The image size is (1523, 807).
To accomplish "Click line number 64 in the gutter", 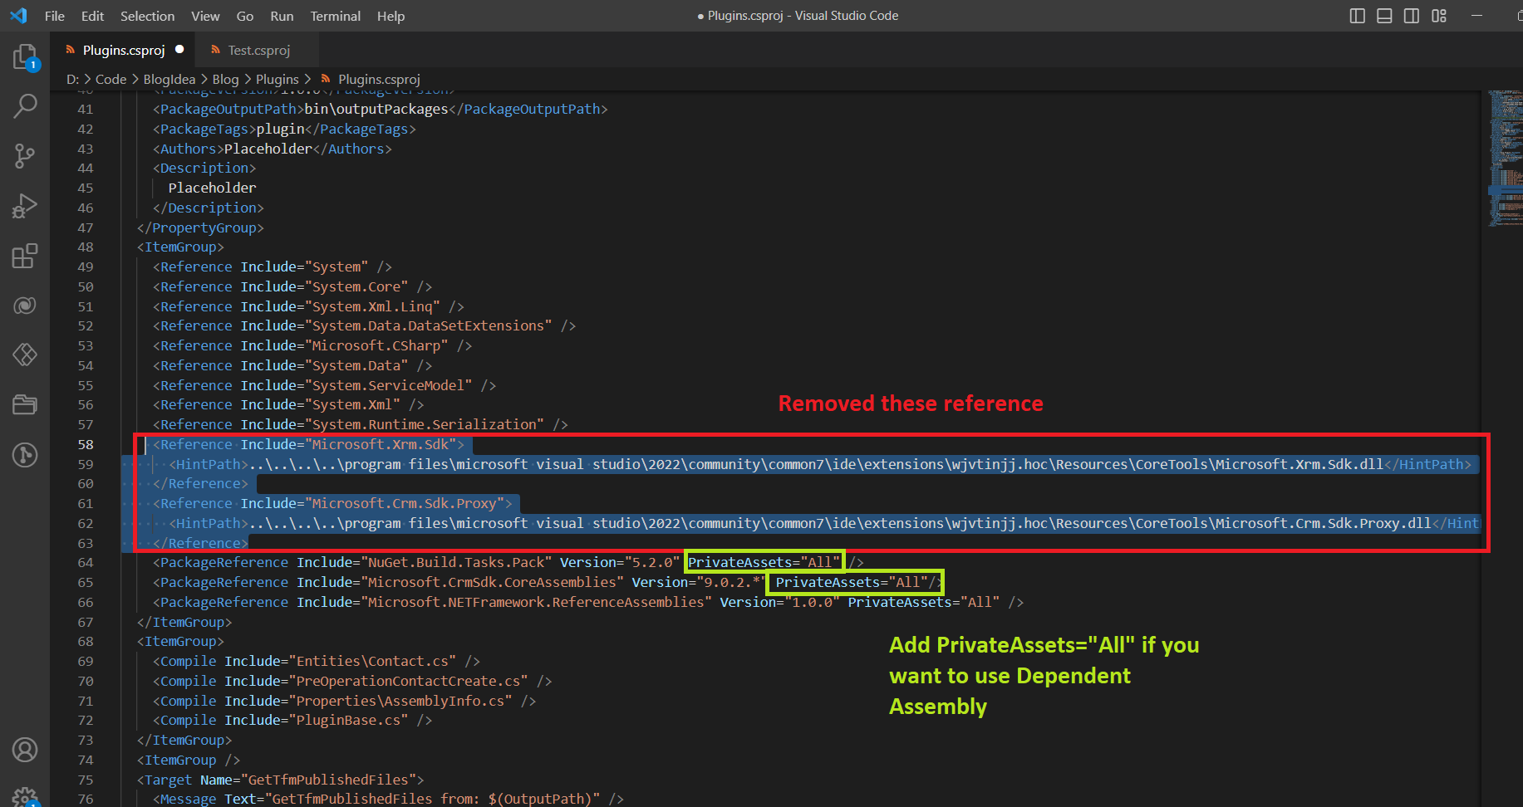I will (x=85, y=563).
